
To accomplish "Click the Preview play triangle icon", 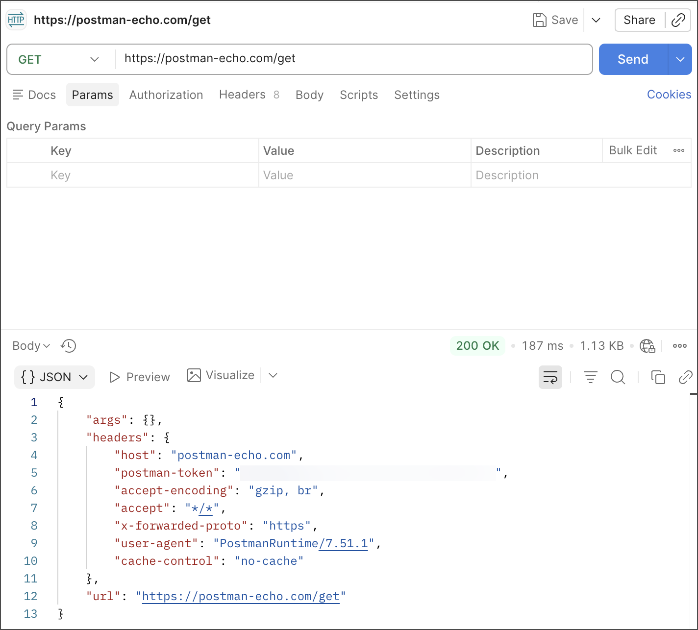I will click(115, 377).
